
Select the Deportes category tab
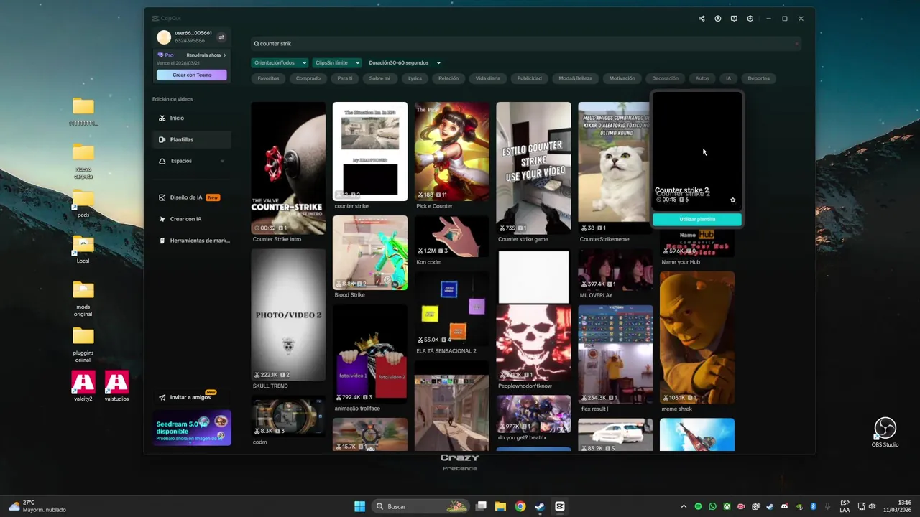click(x=758, y=78)
